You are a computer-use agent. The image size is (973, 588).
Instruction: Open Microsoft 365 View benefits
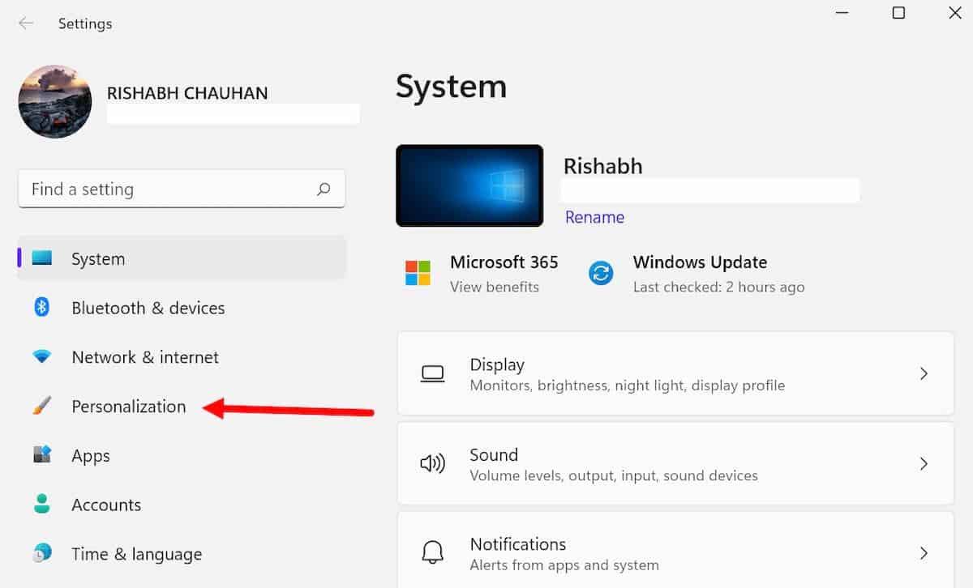click(495, 287)
